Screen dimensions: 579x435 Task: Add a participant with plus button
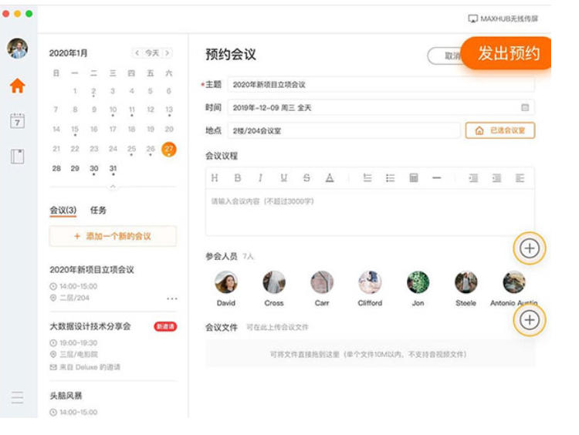(x=529, y=248)
